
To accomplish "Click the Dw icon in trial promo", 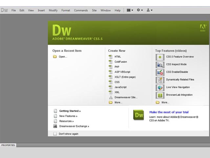I will pos(139,115).
